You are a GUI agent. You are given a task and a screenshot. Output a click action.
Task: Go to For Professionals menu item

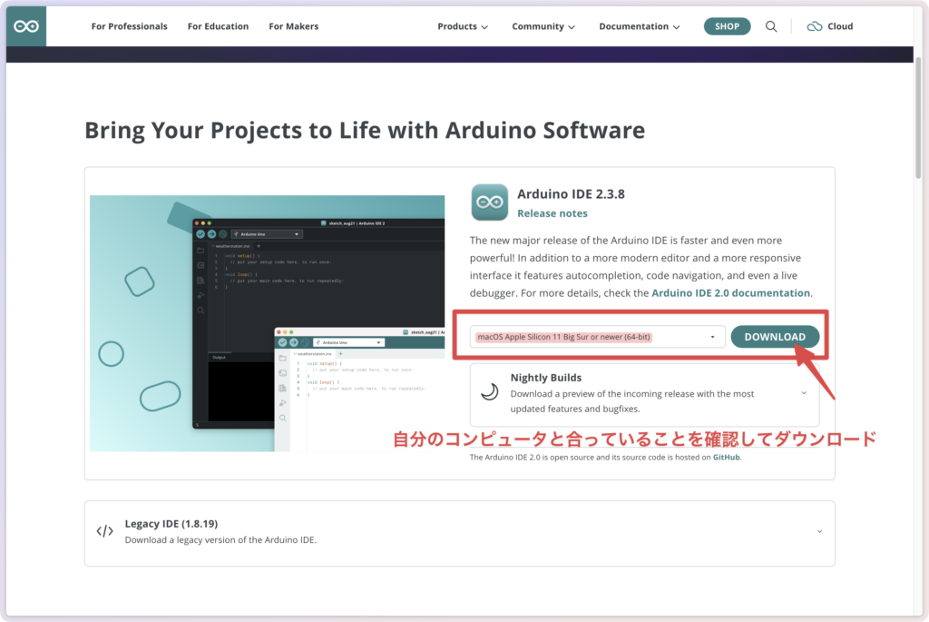point(129,26)
